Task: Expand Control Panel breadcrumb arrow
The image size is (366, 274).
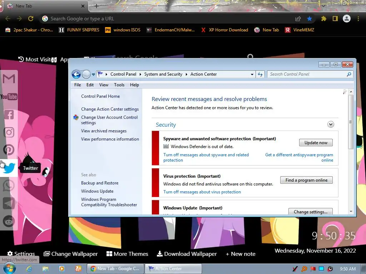Action: point(140,74)
